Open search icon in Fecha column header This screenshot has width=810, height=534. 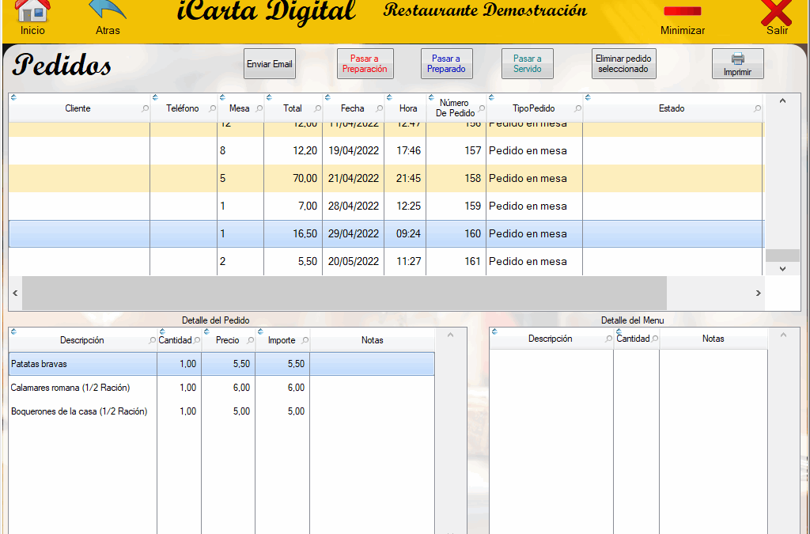[x=380, y=108]
